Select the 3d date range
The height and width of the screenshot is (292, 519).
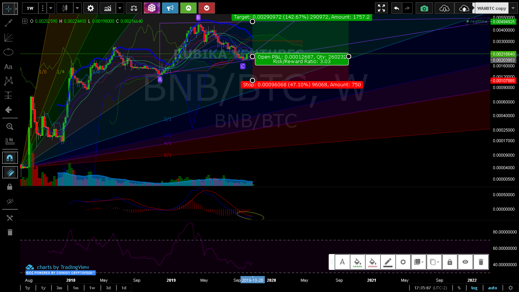click(108, 288)
